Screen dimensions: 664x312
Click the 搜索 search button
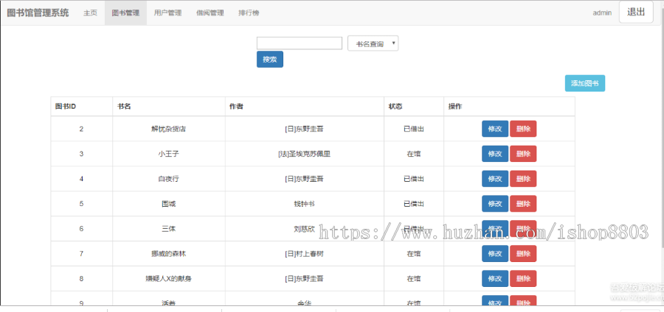tap(270, 60)
